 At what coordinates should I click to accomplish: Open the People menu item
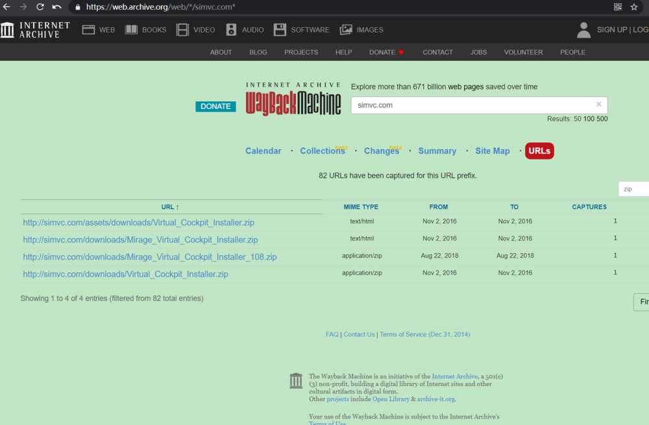coord(572,52)
